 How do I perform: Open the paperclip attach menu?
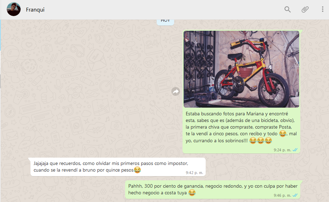click(305, 9)
